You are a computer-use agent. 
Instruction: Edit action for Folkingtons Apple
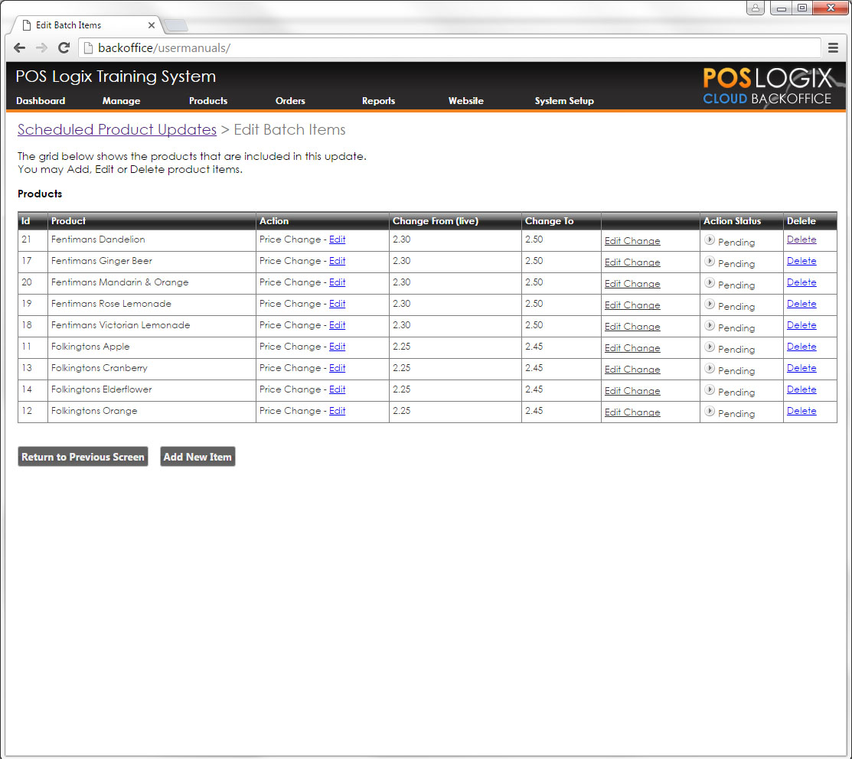coord(337,347)
